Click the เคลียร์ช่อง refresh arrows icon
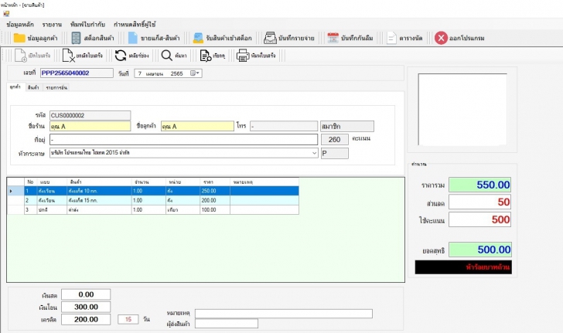 pyautogui.click(x=121, y=56)
